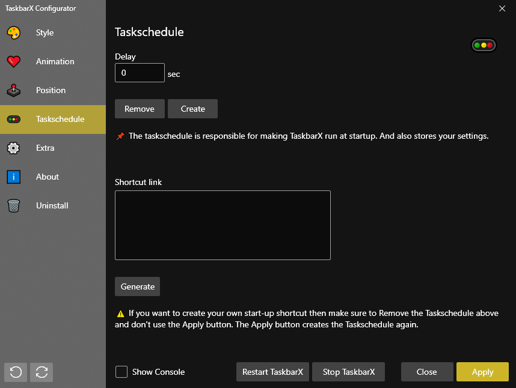Click the 'Shortcut link' label
516x388 pixels.
138,183
